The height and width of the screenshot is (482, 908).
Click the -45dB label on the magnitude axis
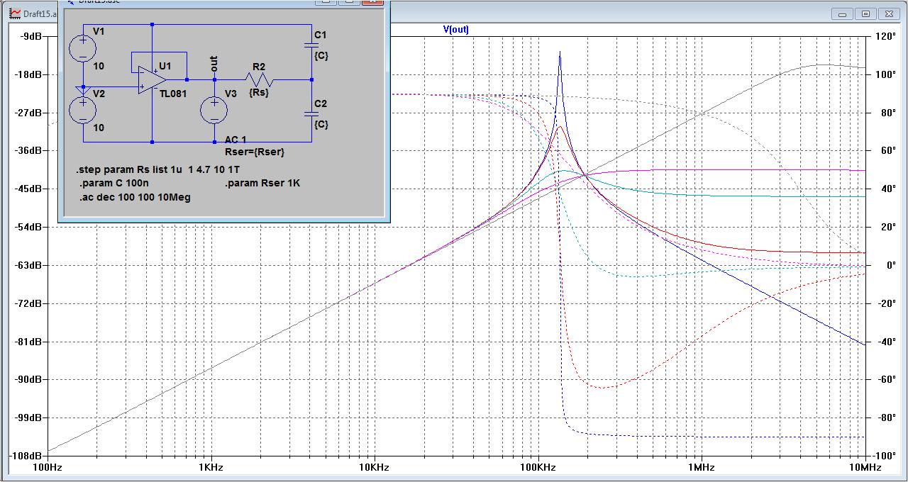pyautogui.click(x=30, y=189)
